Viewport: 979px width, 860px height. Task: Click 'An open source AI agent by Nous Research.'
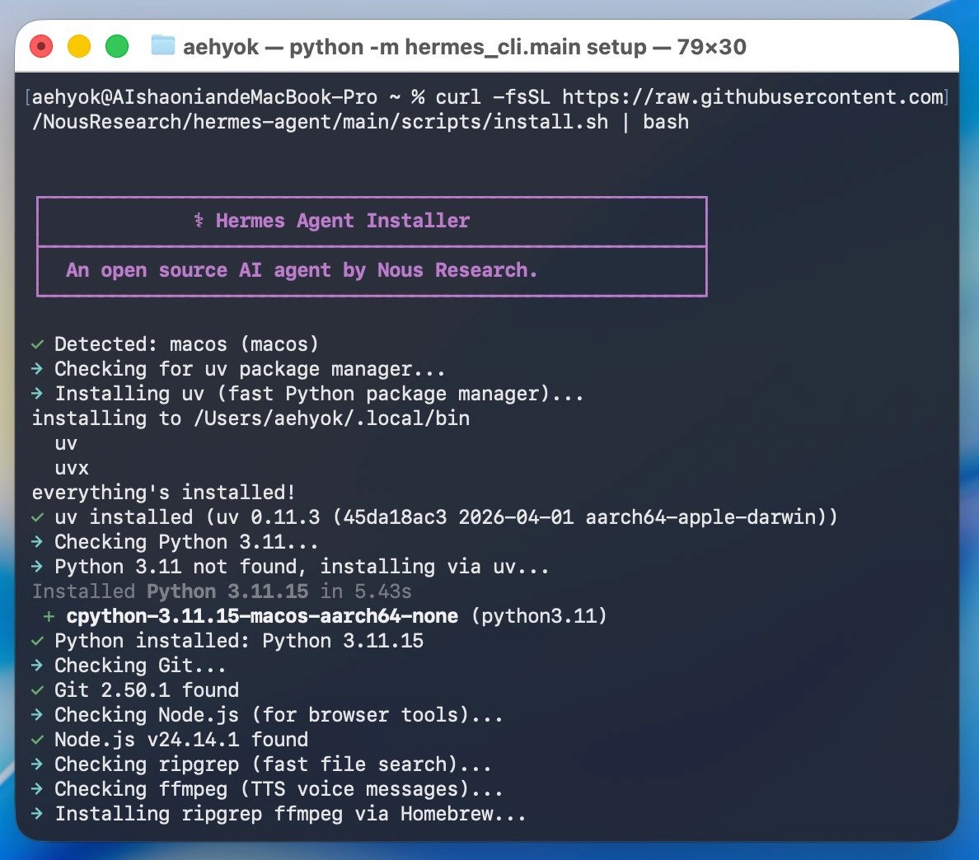tap(302, 269)
